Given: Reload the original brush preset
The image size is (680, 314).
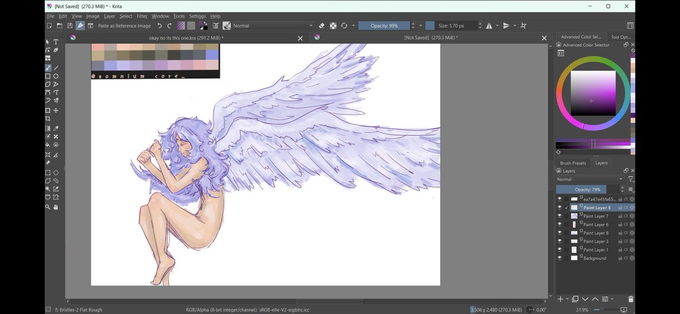Looking at the screenshot, I should [x=344, y=26].
